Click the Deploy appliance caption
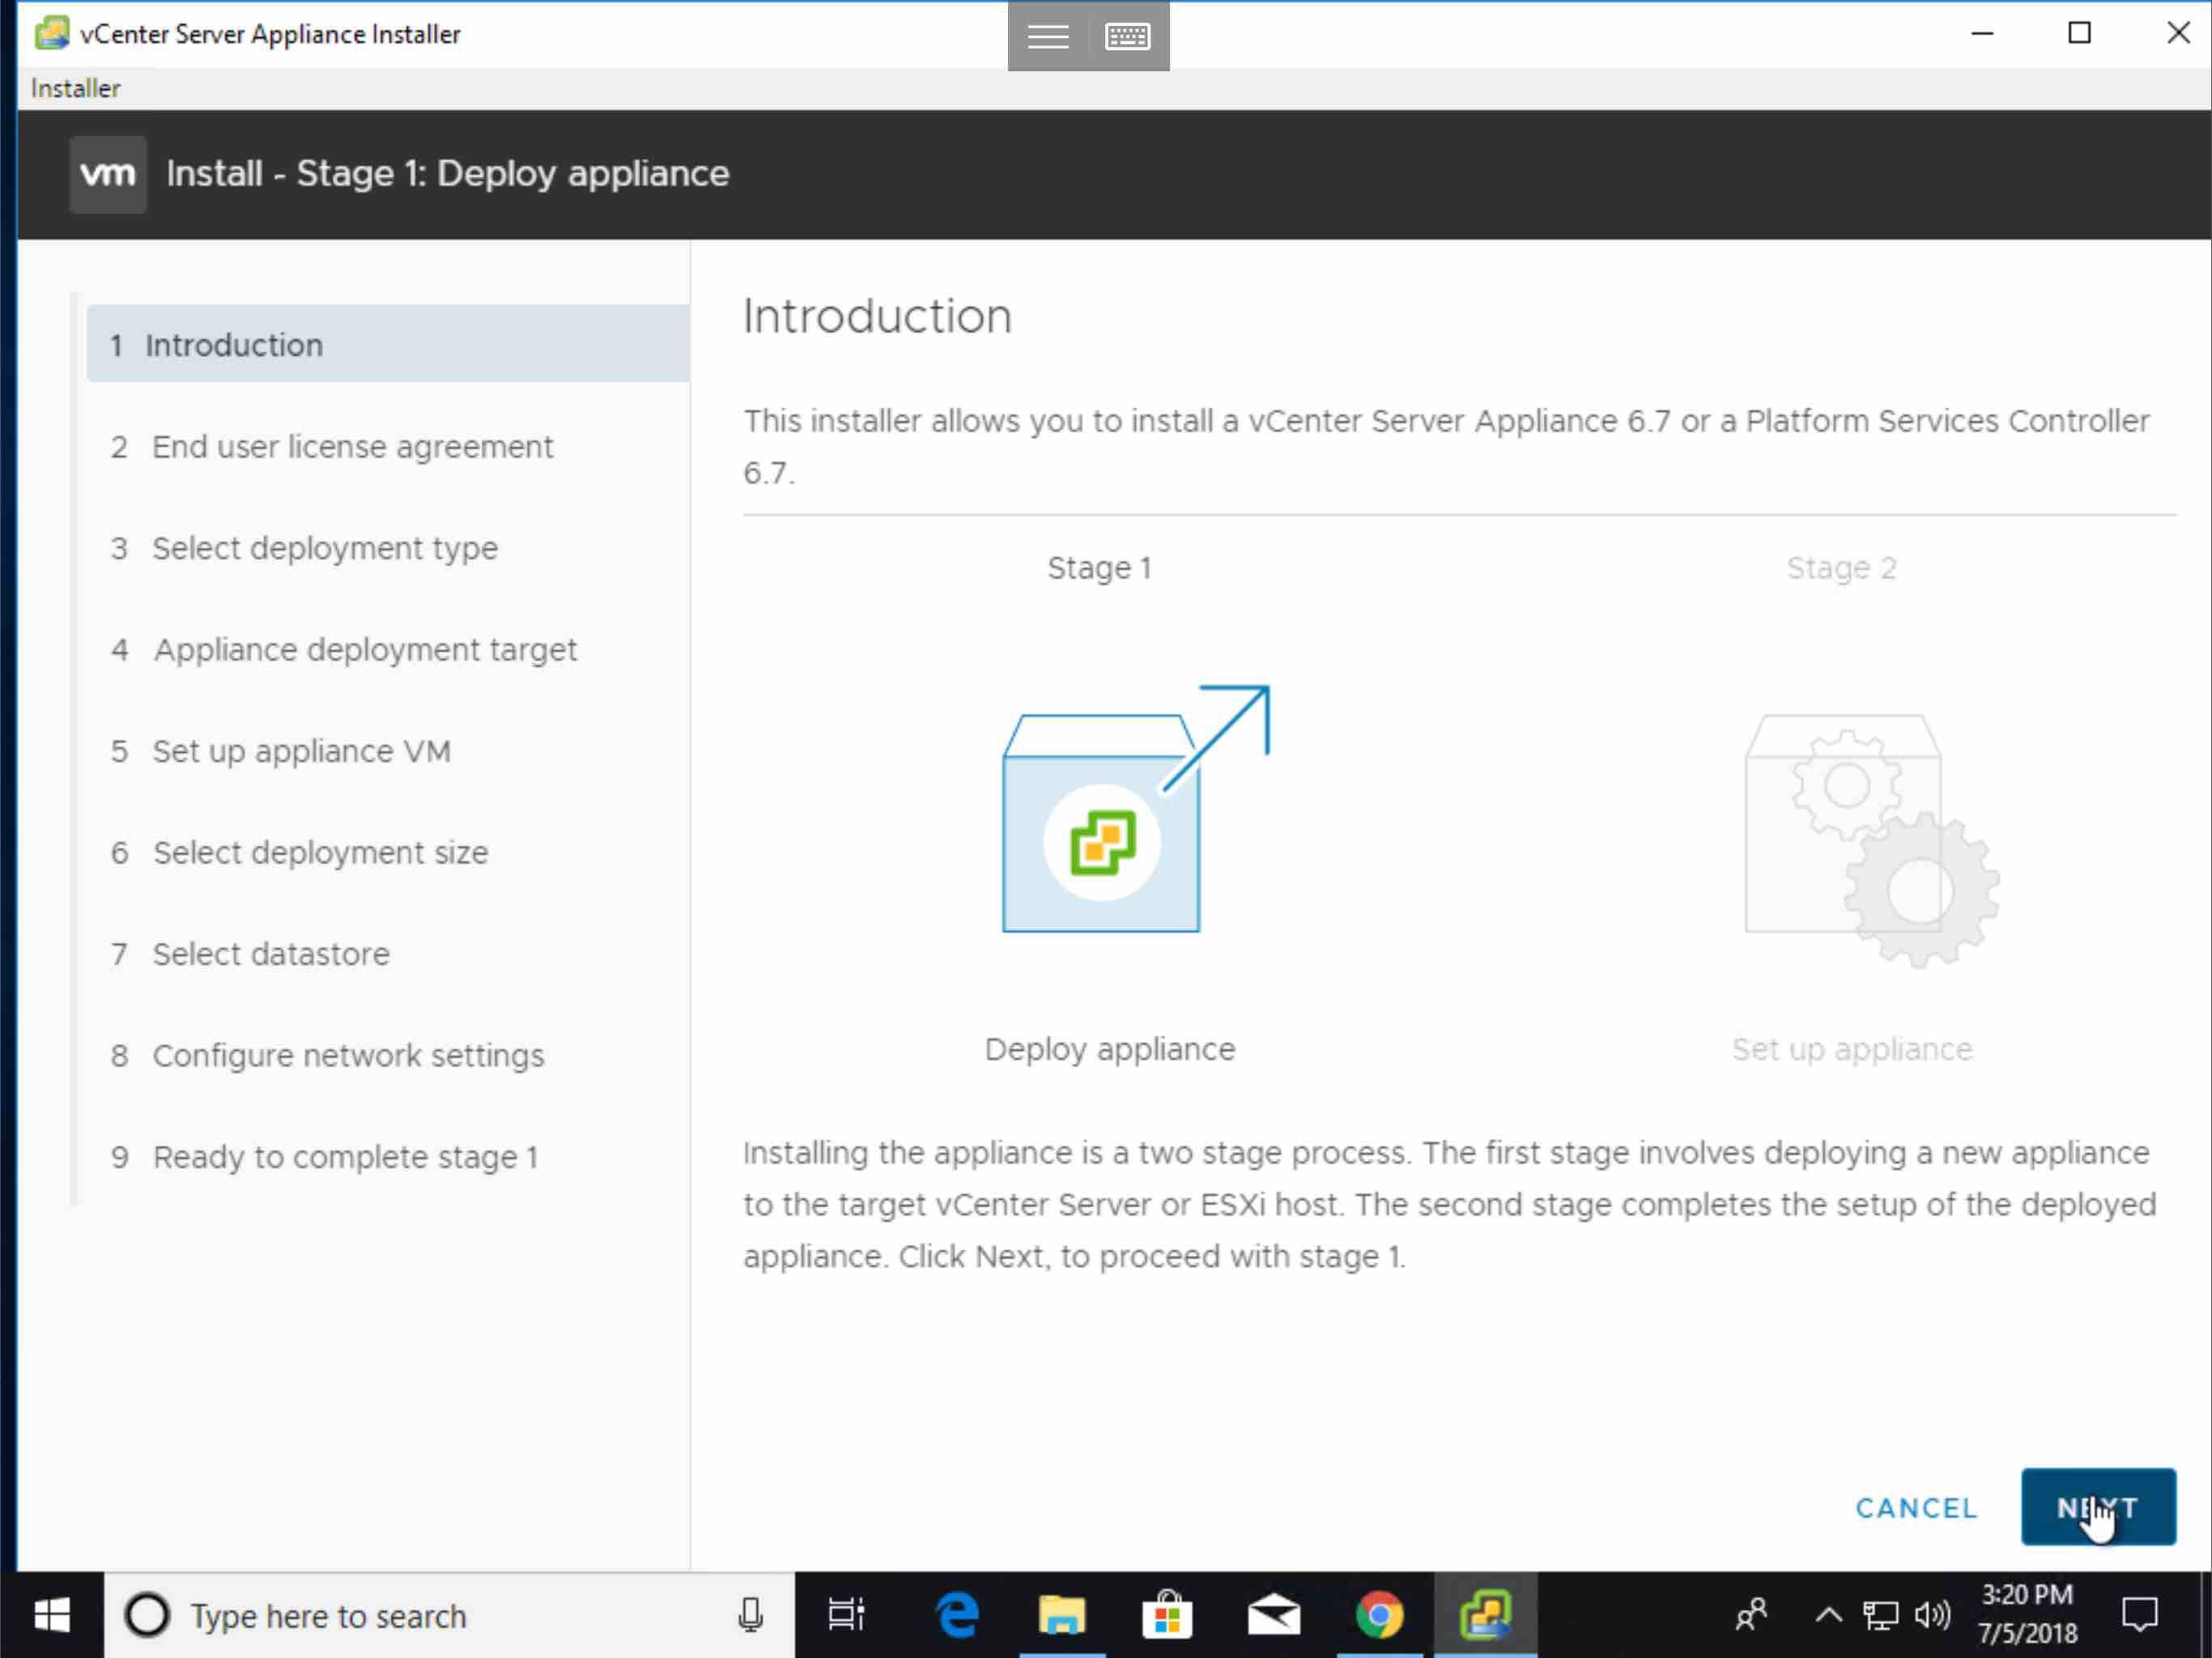This screenshot has height=1658, width=2212. coord(1110,1049)
